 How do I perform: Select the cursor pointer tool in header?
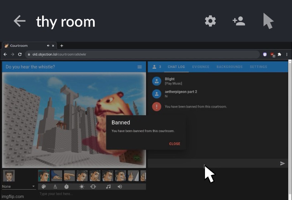(x=268, y=21)
